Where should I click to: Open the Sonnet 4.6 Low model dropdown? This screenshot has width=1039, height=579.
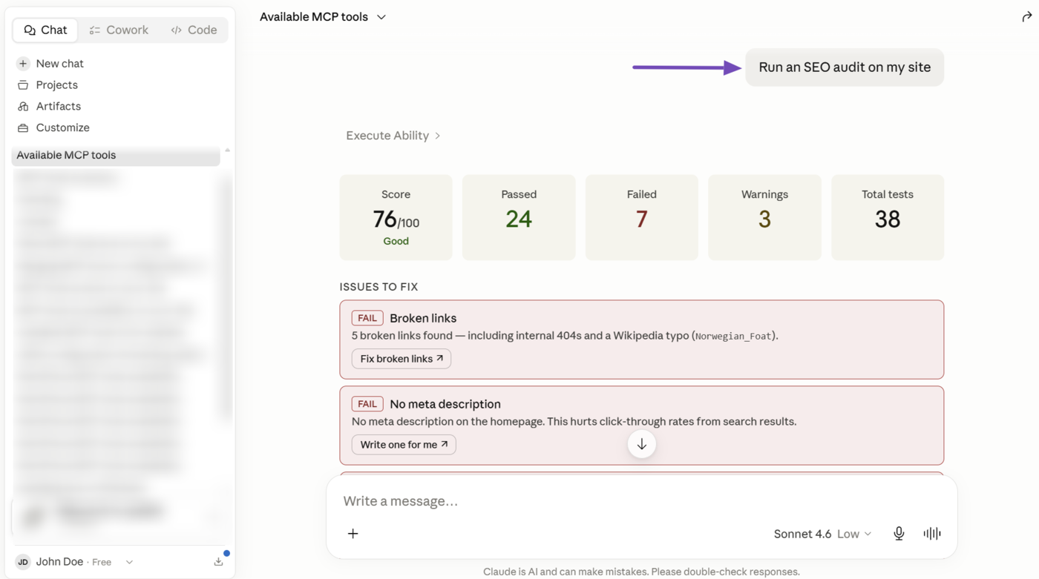(822, 534)
